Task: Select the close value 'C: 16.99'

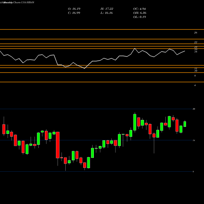Action: 74,13
